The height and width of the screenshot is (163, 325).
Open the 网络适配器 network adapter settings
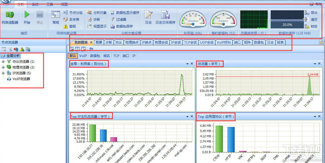(10, 18)
